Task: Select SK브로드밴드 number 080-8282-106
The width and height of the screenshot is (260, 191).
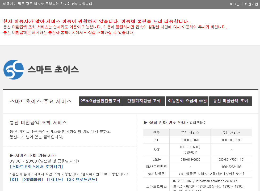Action: click(232, 167)
